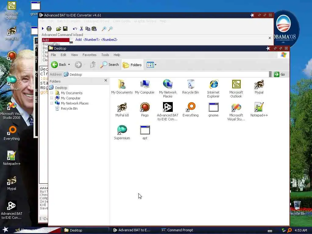This screenshot has height=234, width=312.
Task: Run the batch file with play icon
Action: coord(43,29)
